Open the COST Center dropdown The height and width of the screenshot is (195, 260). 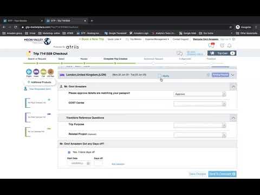point(199,103)
